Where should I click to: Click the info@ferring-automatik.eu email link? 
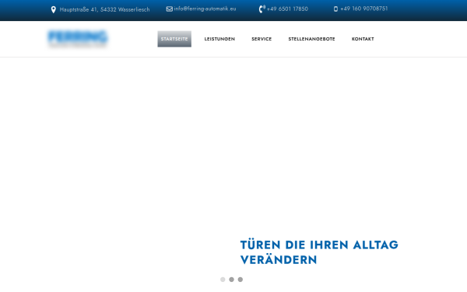205,9
